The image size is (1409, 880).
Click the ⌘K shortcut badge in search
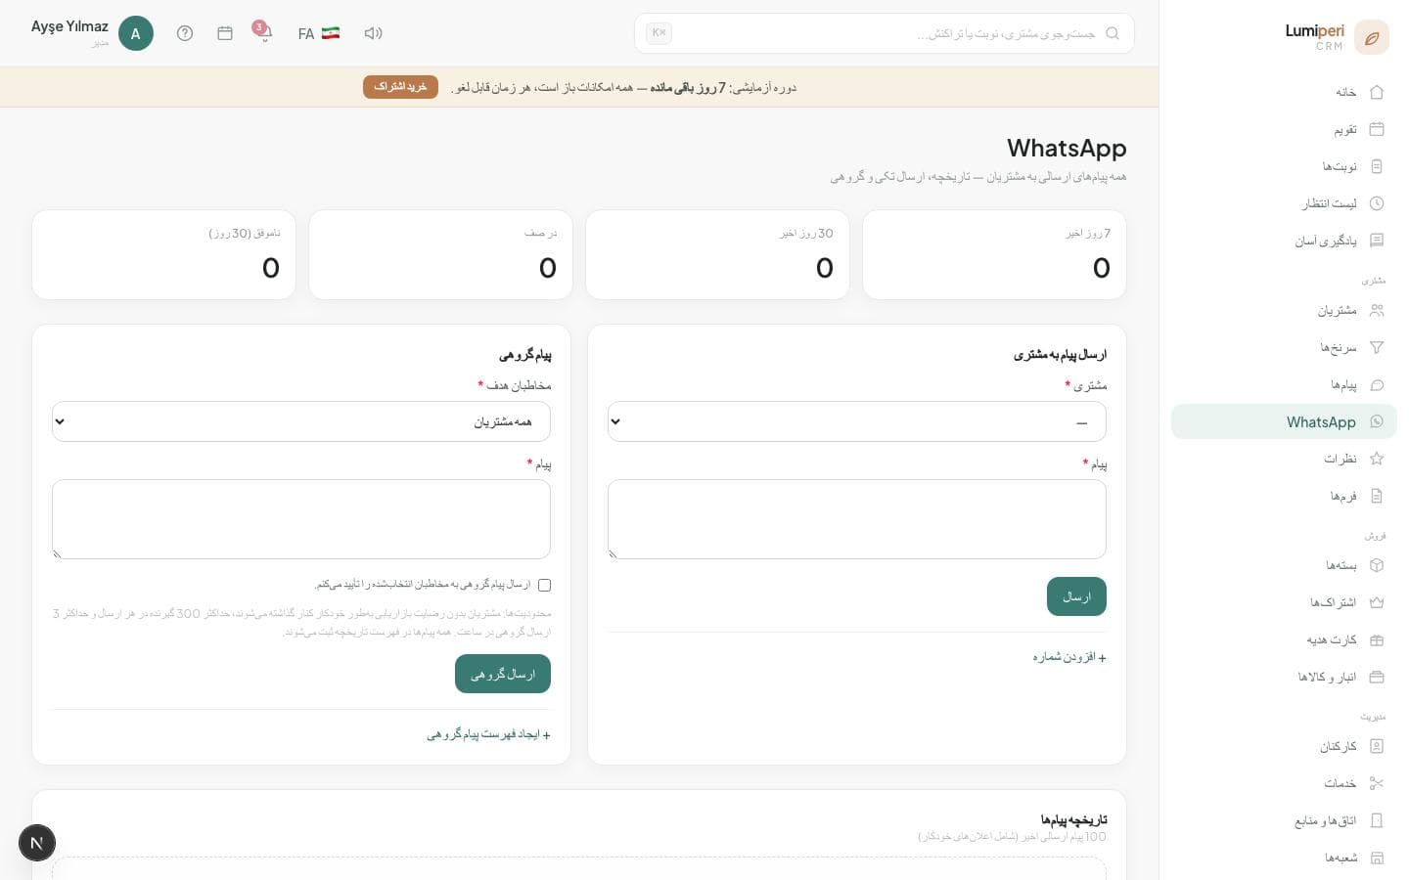coord(659,33)
